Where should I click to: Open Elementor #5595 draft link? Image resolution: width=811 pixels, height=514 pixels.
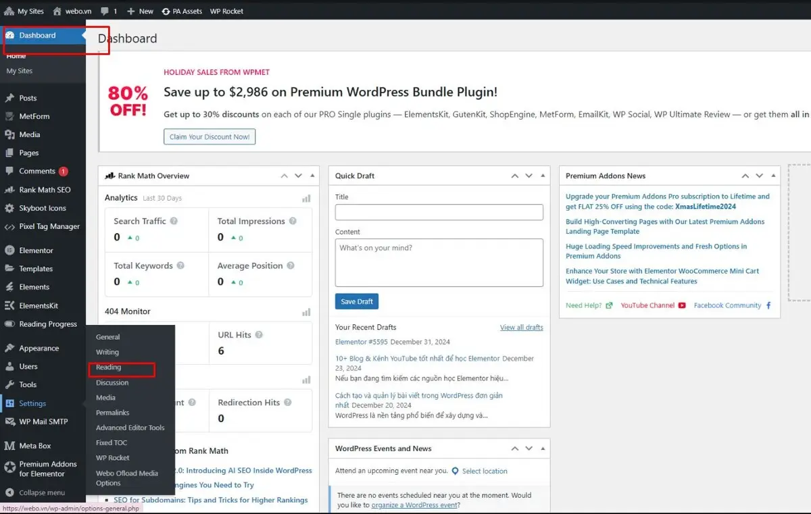pyautogui.click(x=362, y=342)
